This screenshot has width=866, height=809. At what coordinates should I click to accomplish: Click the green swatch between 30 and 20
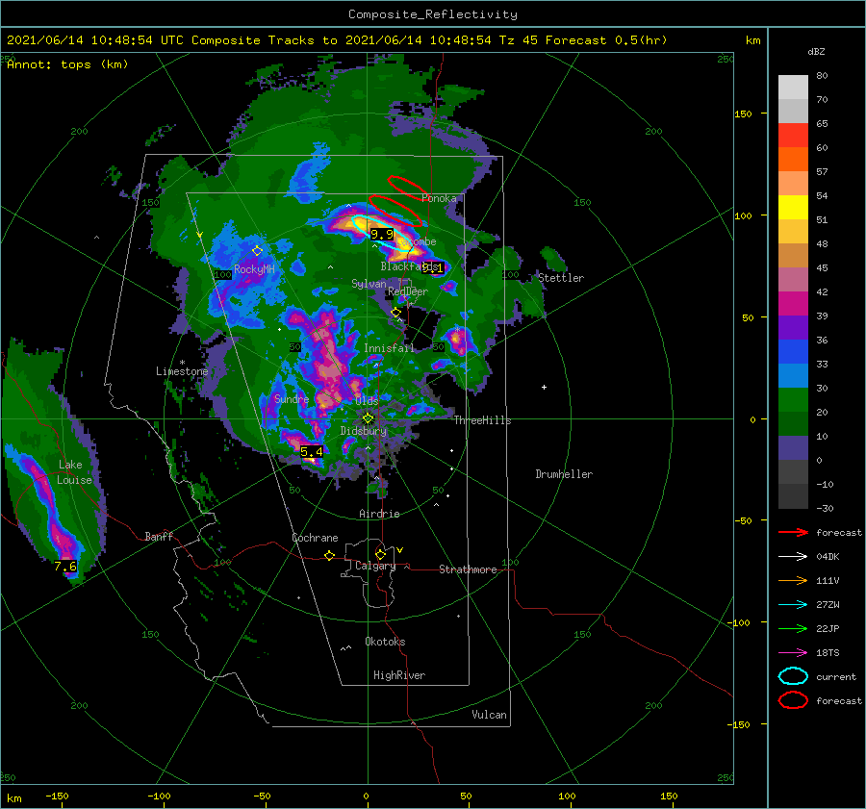pyautogui.click(x=793, y=400)
